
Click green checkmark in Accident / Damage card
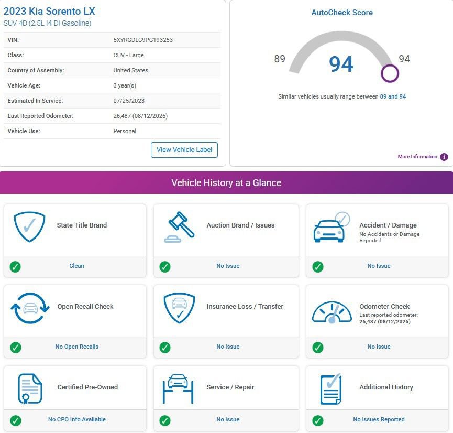[318, 267]
